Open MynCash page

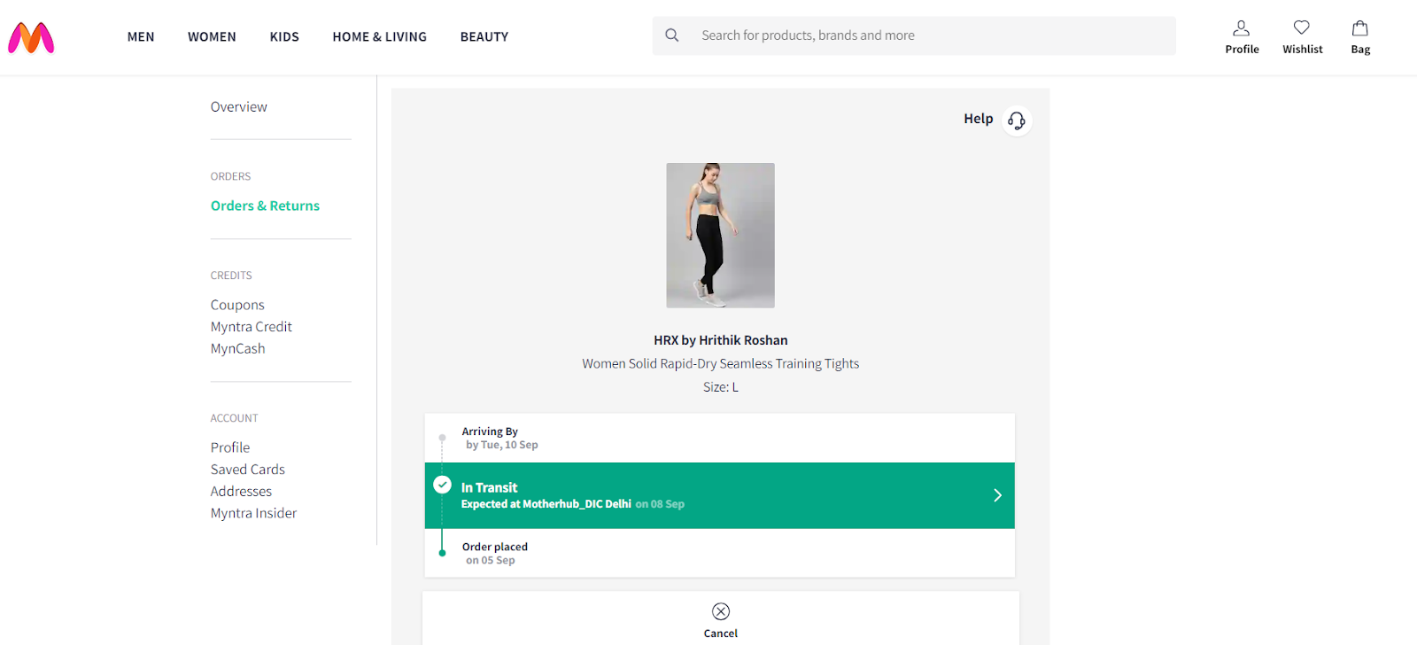(x=237, y=349)
